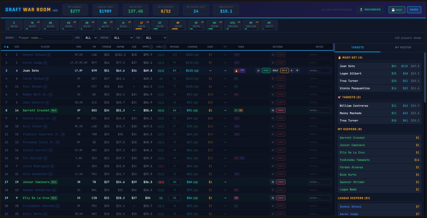Switch to the My Roster tab

click(x=403, y=47)
